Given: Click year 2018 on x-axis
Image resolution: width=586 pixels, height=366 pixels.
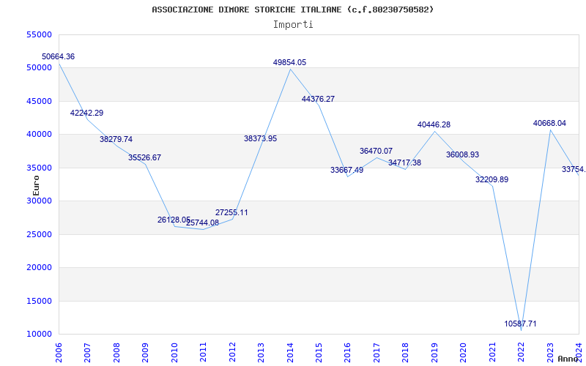Looking at the screenshot, I should (406, 353).
